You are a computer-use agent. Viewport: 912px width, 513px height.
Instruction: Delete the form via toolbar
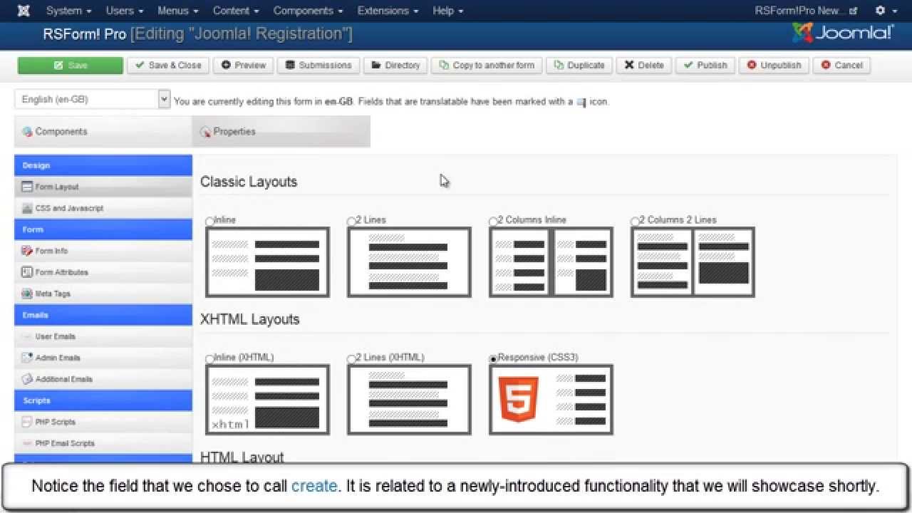[644, 66]
